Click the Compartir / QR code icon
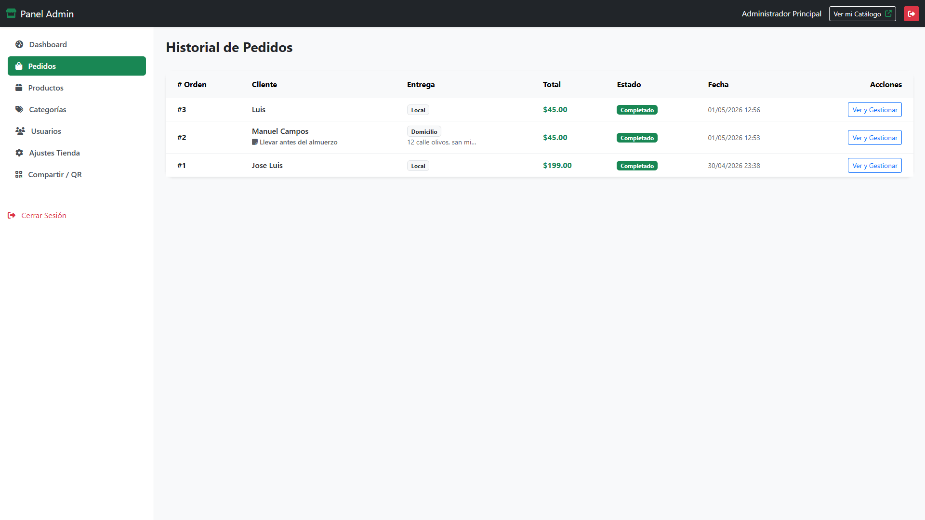 pyautogui.click(x=19, y=174)
